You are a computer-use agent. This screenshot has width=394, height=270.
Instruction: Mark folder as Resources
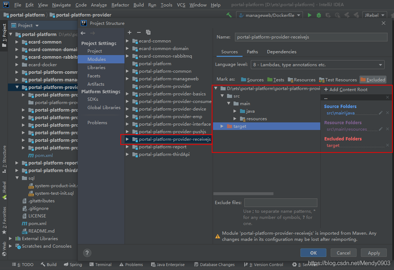302,80
